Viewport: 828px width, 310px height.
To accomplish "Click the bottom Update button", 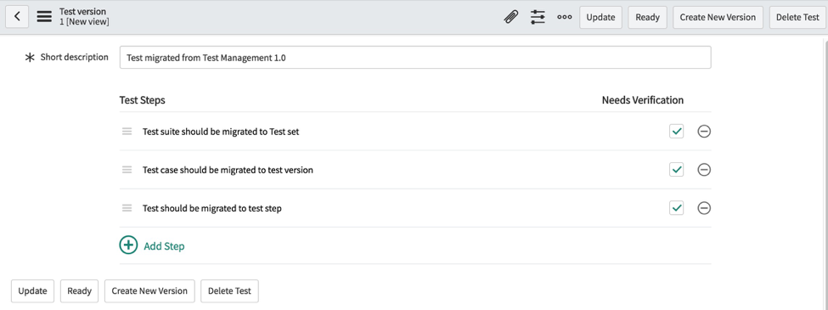I will [x=33, y=291].
